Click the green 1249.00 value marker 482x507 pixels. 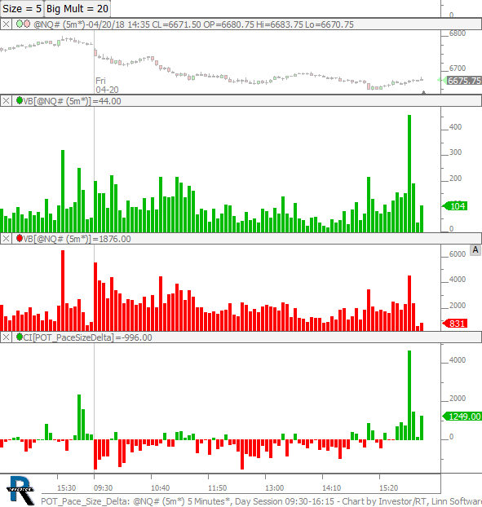click(462, 417)
